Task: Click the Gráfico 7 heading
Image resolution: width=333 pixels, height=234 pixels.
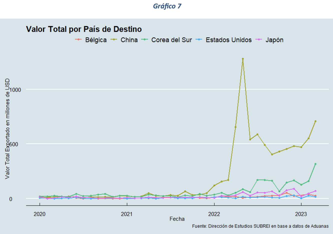Action: (167, 6)
